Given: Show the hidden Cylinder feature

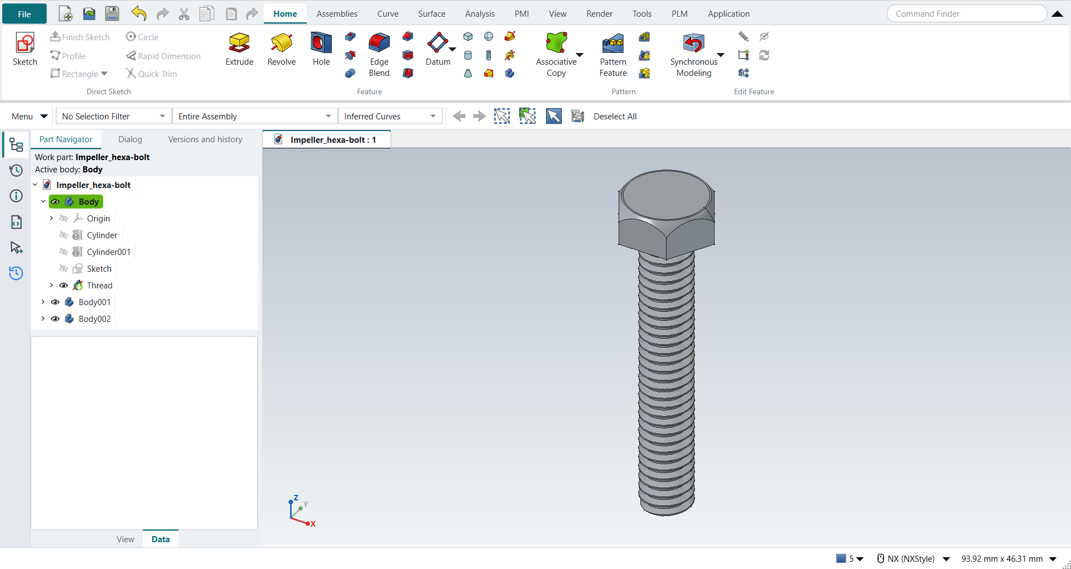Looking at the screenshot, I should (64, 235).
